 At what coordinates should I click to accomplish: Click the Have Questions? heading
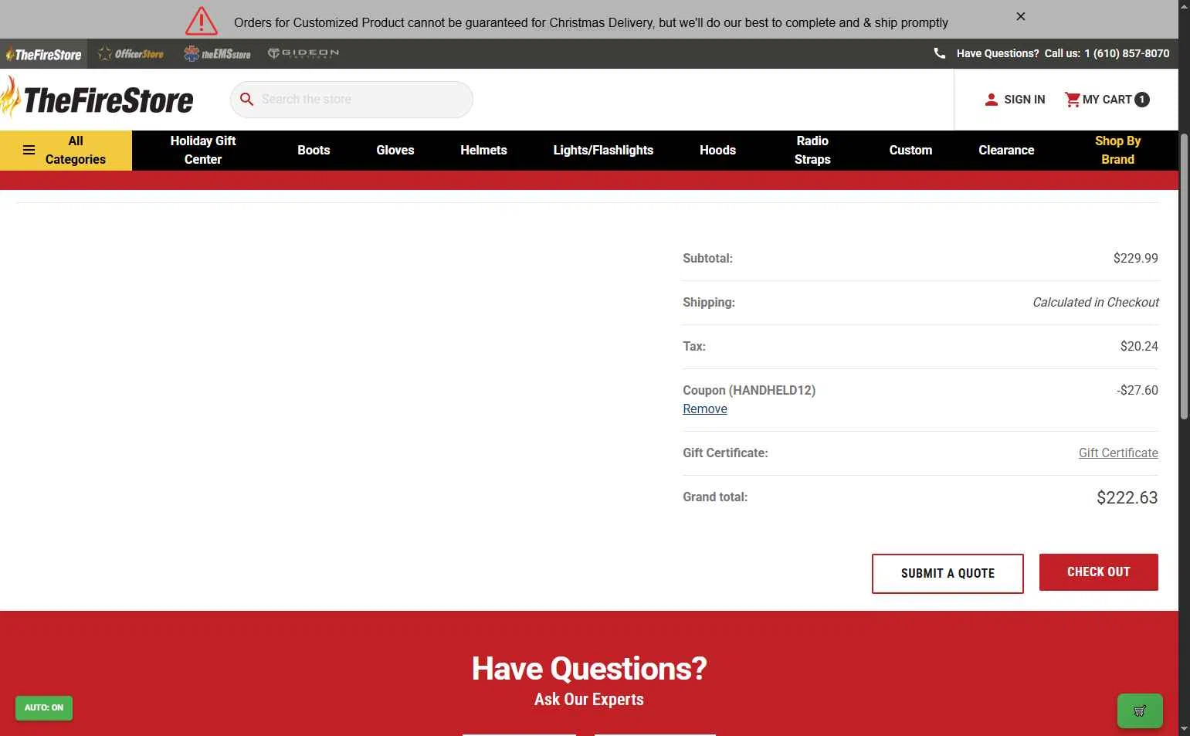589,669
